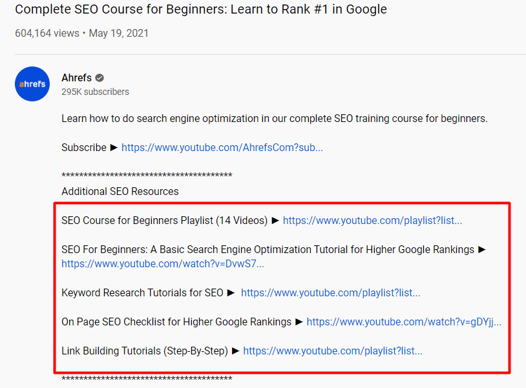Click the video title Complete SEO Course for Beginners
This screenshot has height=388, width=526.
tap(200, 10)
